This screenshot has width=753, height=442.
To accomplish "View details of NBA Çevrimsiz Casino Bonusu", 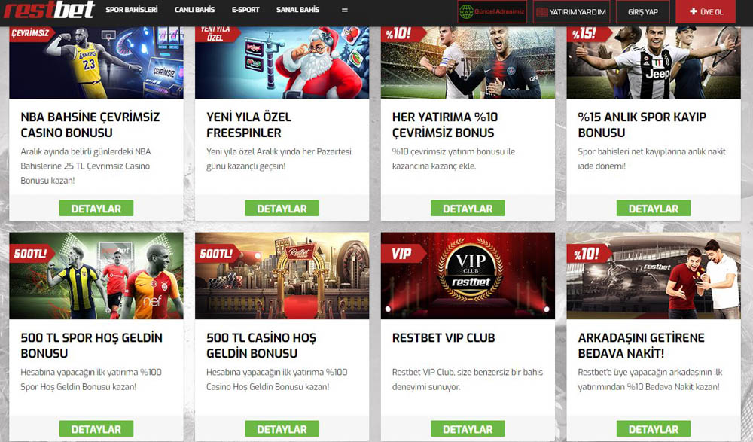I will (96, 208).
